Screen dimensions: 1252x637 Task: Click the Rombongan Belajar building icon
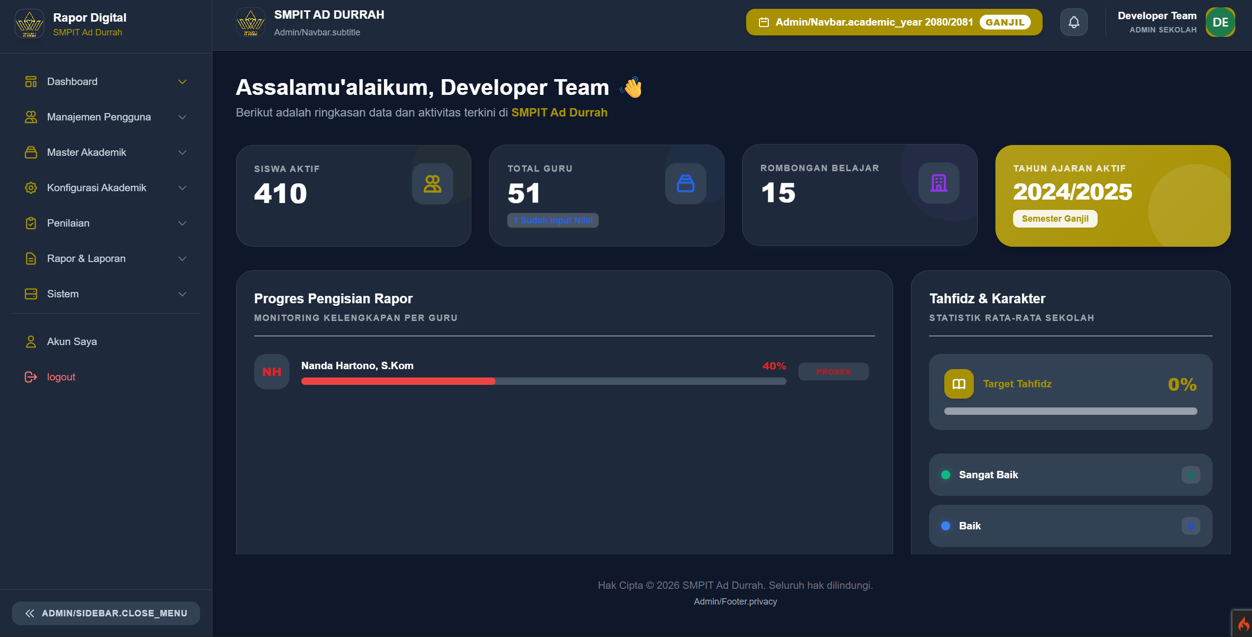coord(938,183)
